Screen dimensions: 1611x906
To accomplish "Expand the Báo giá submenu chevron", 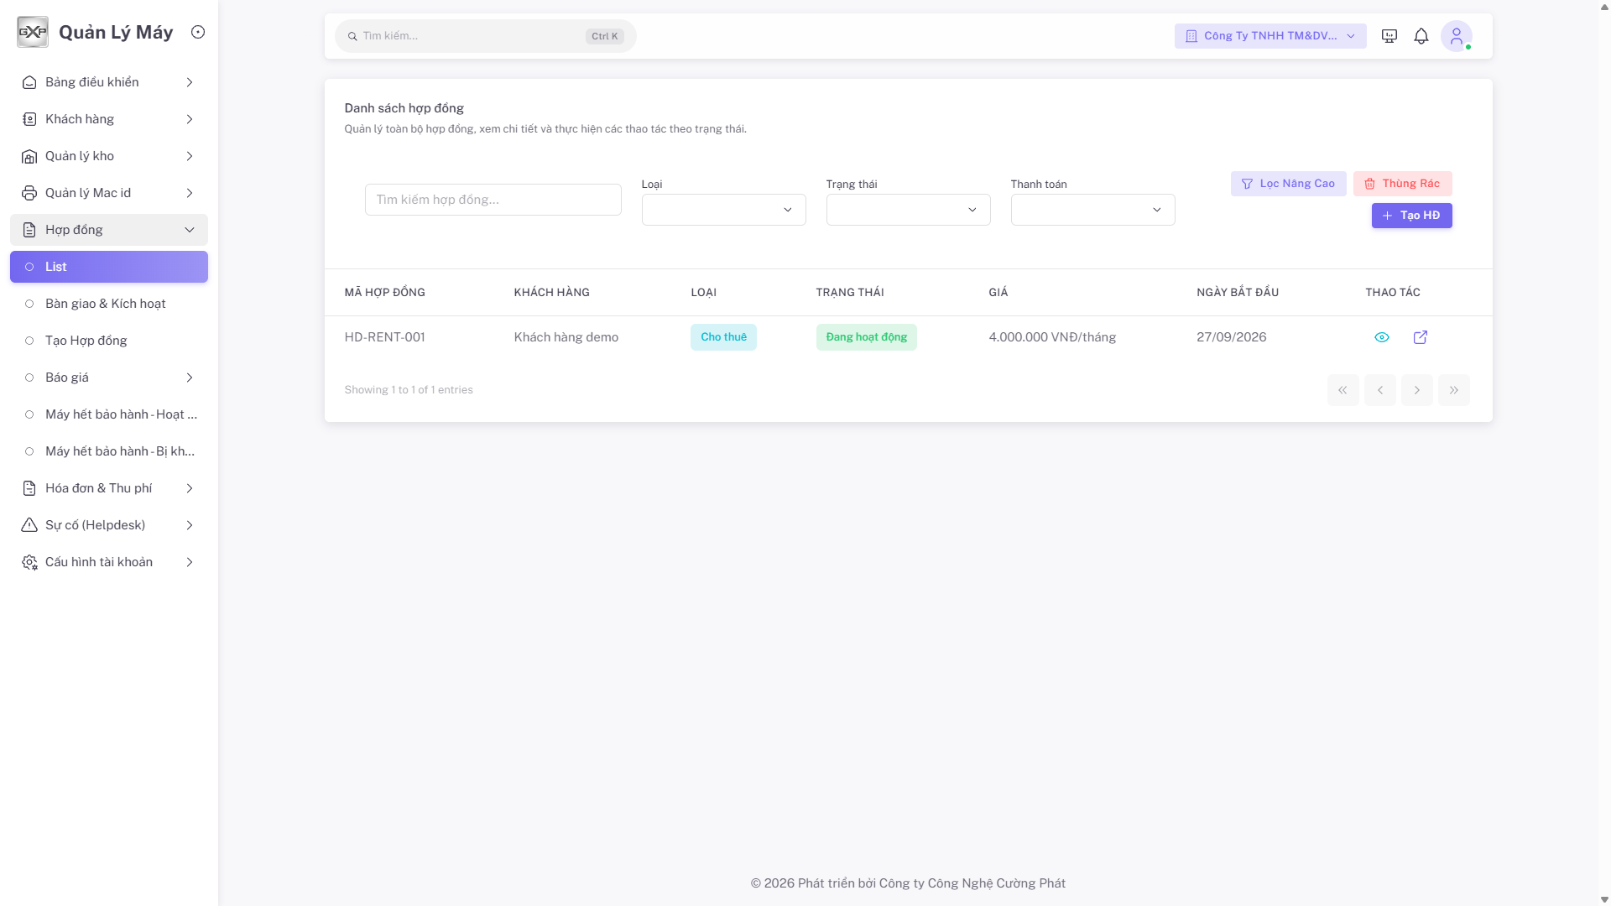I will click(190, 377).
